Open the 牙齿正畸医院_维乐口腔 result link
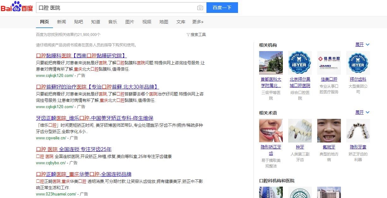The width and height of the screenshot is (387, 198). [x=94, y=118]
